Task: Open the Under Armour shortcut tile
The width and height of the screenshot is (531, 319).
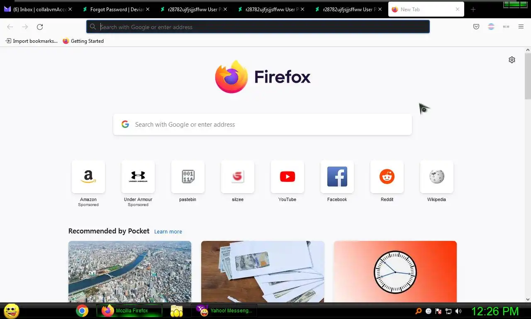Action: pyautogui.click(x=138, y=177)
